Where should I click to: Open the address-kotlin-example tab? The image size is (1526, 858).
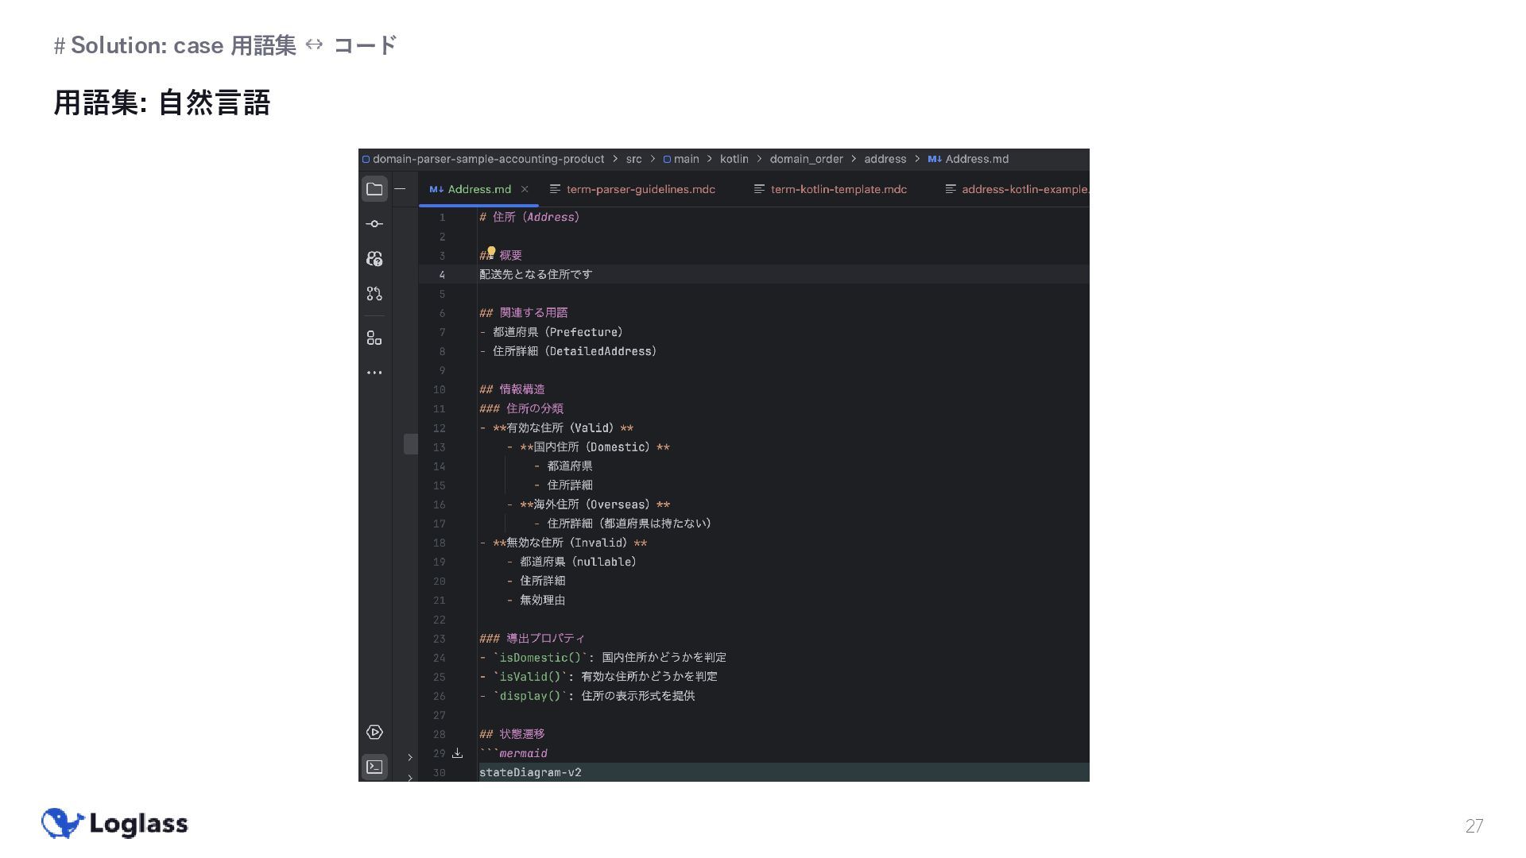click(x=1024, y=189)
